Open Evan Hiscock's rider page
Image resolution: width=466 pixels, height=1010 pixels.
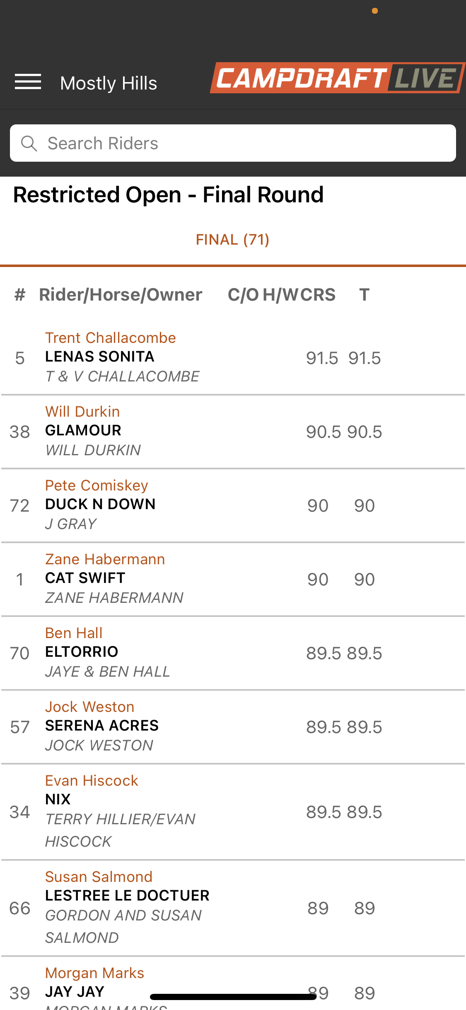(x=92, y=781)
